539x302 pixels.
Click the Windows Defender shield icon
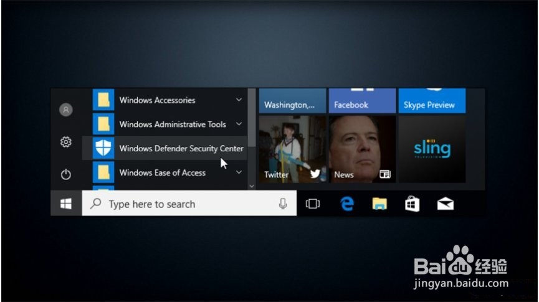[x=103, y=148]
